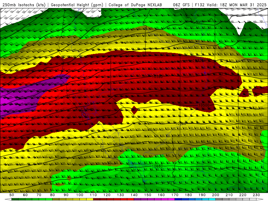The width and height of the screenshot is (268, 201).
Task: Click the 10320 height contour label
Action: (198, 61)
